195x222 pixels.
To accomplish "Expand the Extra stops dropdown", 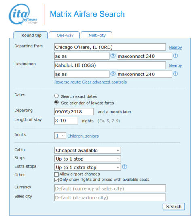I will [87, 167].
